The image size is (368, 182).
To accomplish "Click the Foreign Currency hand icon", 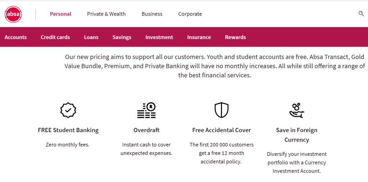I will (x=296, y=110).
